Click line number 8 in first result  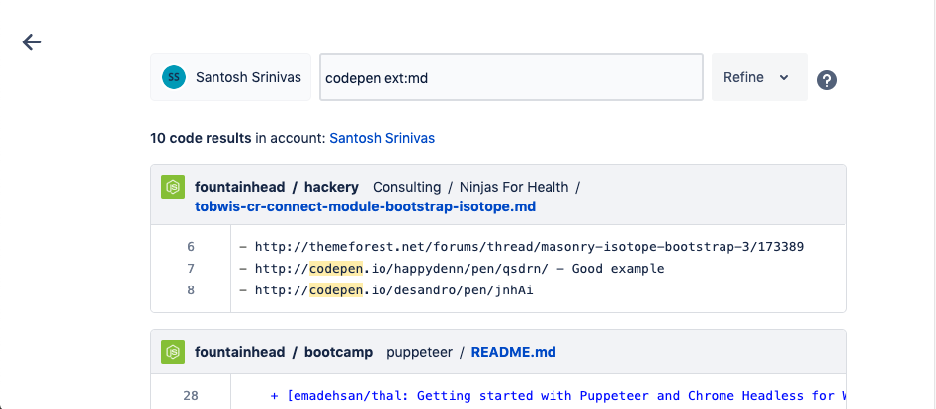pos(191,290)
